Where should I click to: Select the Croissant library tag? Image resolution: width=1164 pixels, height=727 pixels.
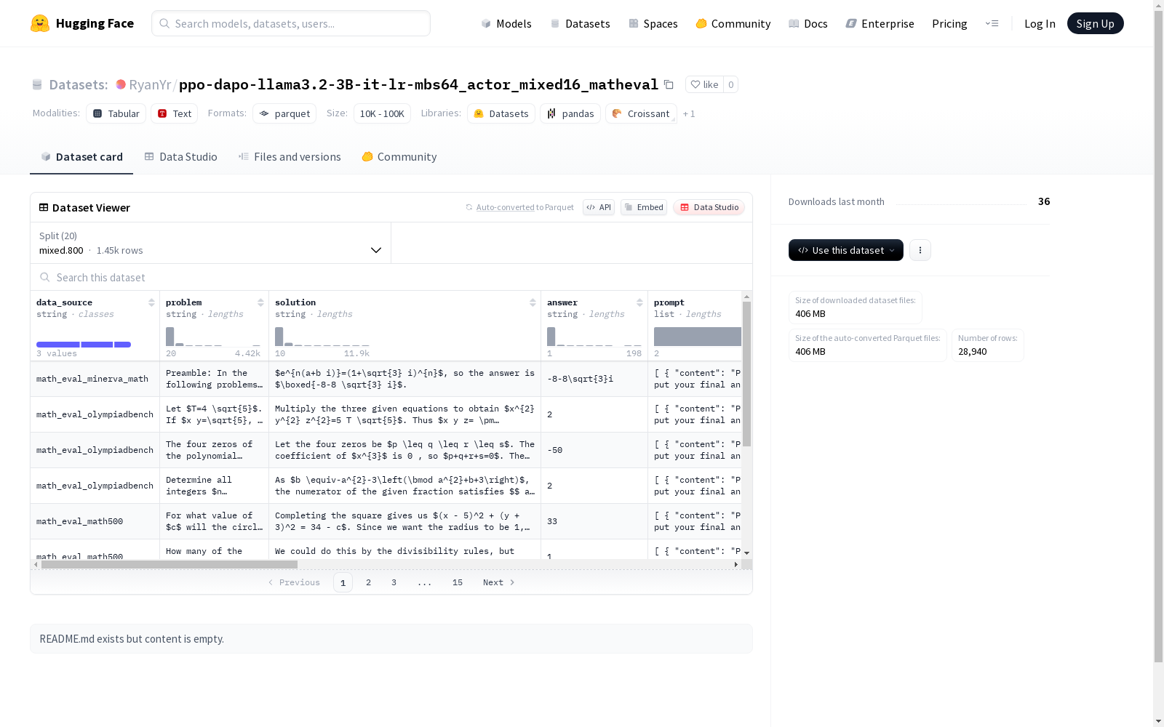641,113
